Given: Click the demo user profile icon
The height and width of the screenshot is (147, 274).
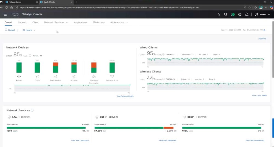Looking at the screenshot, I should tap(256, 15).
